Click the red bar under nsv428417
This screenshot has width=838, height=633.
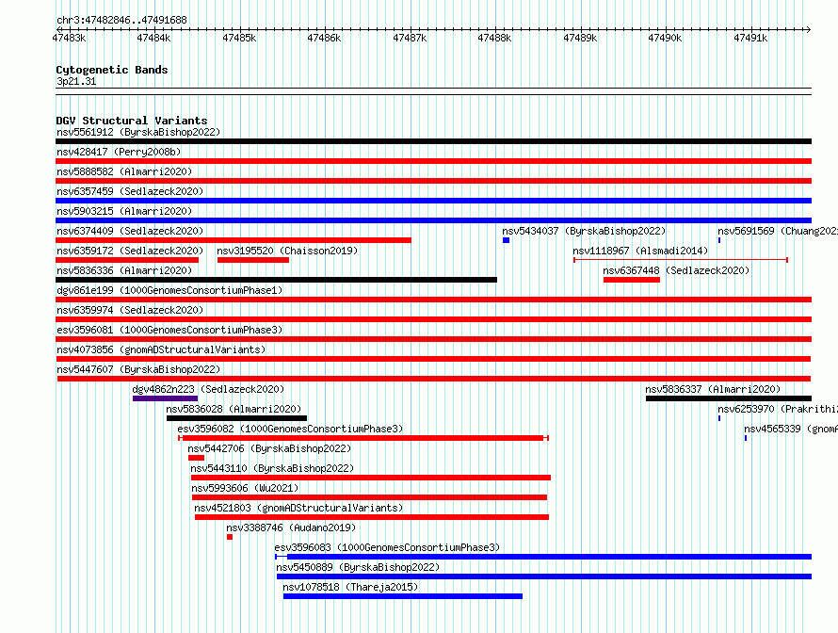click(433, 161)
